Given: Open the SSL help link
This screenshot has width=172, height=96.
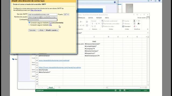Looking at the screenshot, I should [51, 25].
